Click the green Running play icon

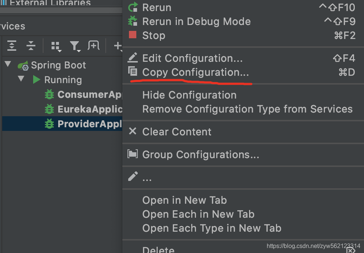(36, 79)
